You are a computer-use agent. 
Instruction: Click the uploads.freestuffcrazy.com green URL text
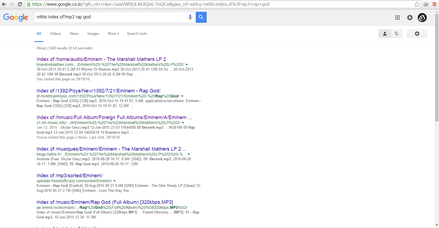point(74,181)
